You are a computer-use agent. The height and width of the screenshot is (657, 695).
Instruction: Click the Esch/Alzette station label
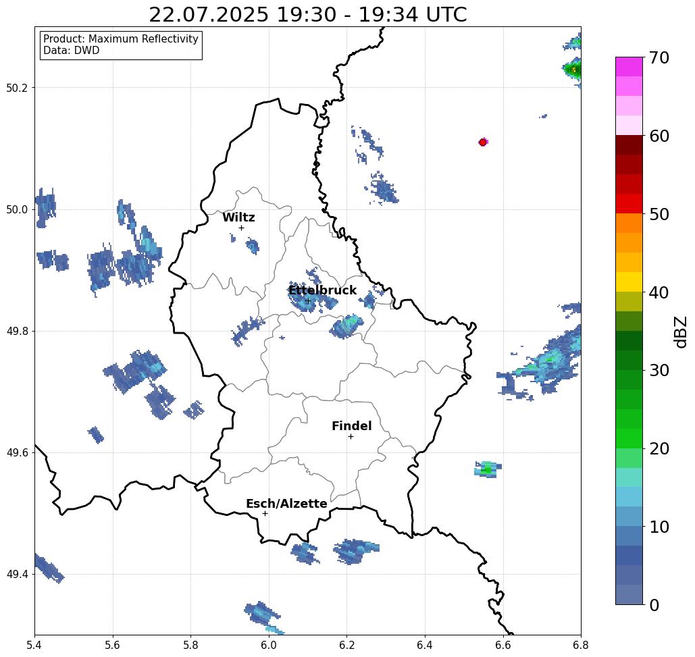pyautogui.click(x=286, y=504)
